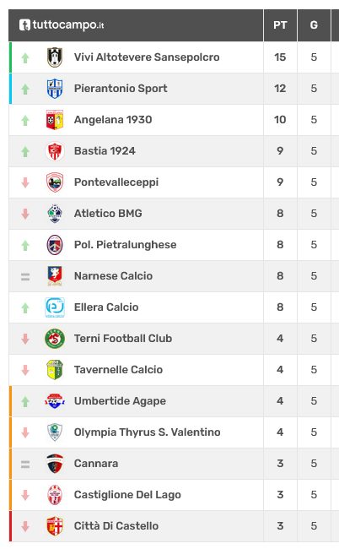
Task: Click the Ellera Calcio light-blue logo
Action: pos(55,307)
